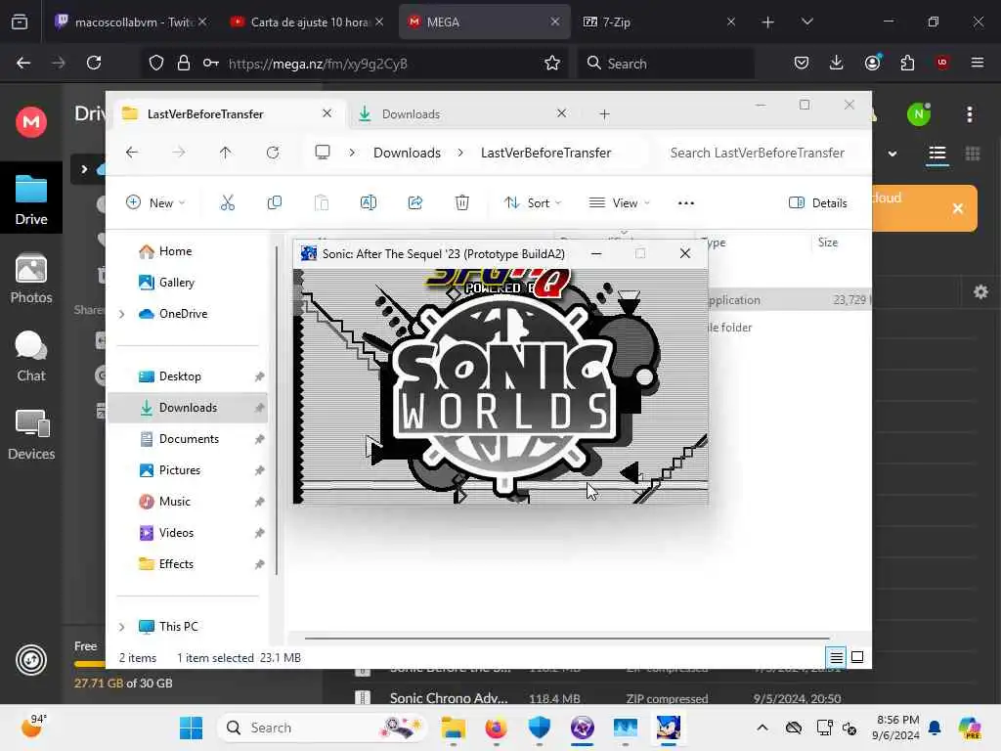Reload the MEGA page in Firefox

click(94, 63)
